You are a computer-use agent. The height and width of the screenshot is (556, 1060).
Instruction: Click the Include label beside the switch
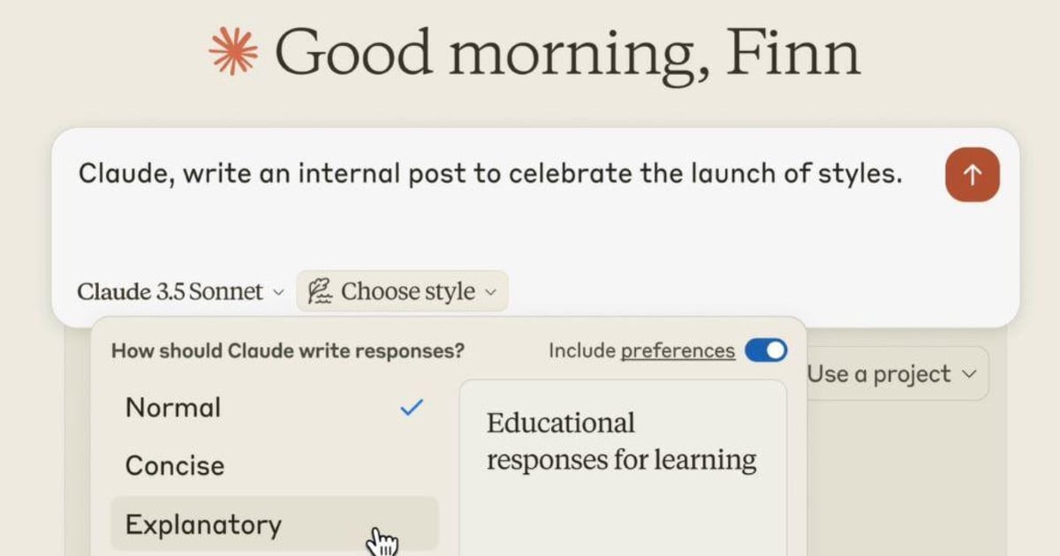point(582,351)
